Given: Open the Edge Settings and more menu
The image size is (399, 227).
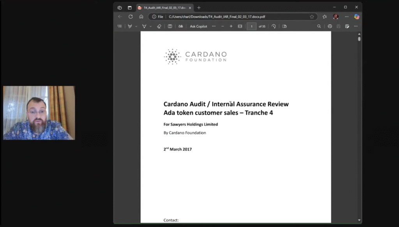Looking at the screenshot, I should point(346,17).
